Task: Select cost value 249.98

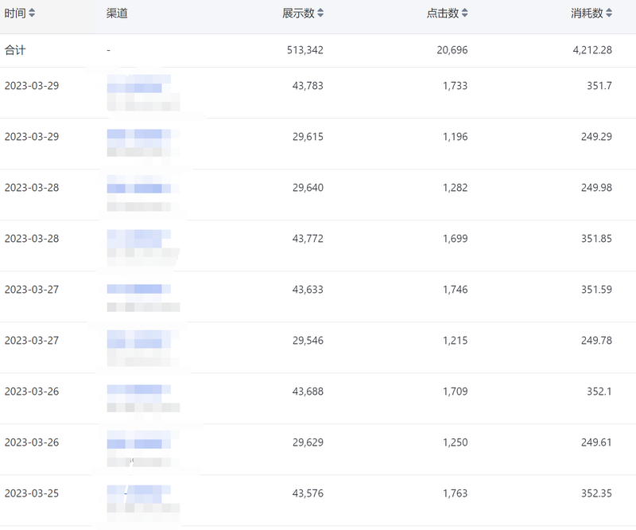Action: click(596, 188)
